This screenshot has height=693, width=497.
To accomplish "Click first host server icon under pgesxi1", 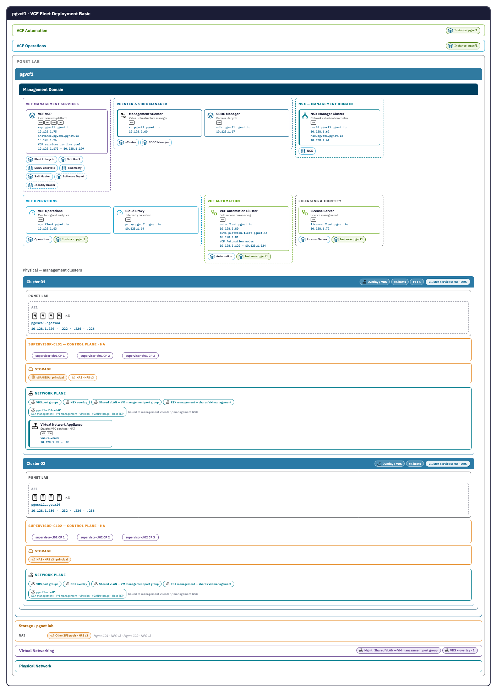I will (35, 498).
